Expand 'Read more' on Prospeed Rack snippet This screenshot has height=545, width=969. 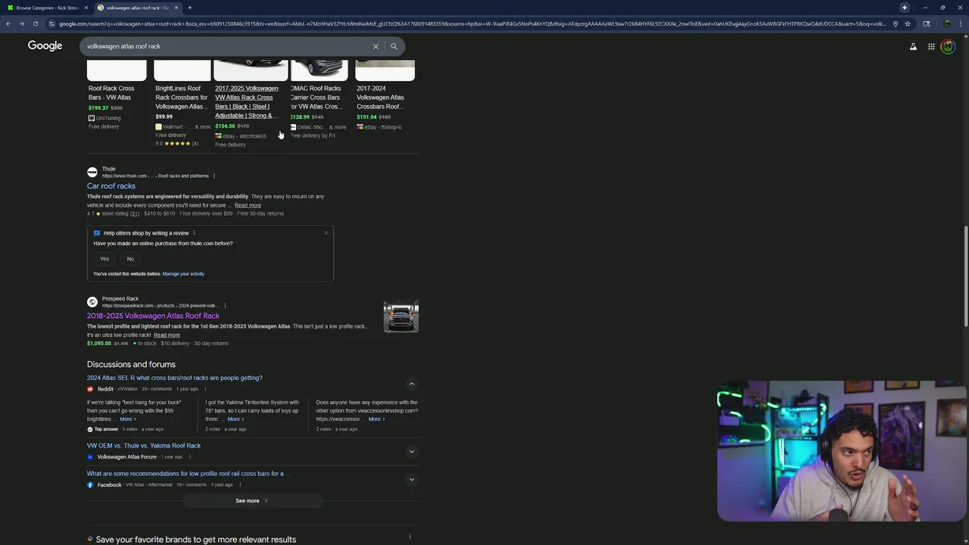pyautogui.click(x=167, y=335)
